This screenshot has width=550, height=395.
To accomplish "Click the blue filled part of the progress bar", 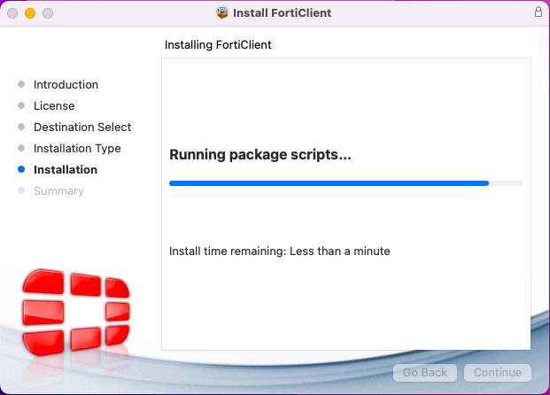I will [x=328, y=183].
